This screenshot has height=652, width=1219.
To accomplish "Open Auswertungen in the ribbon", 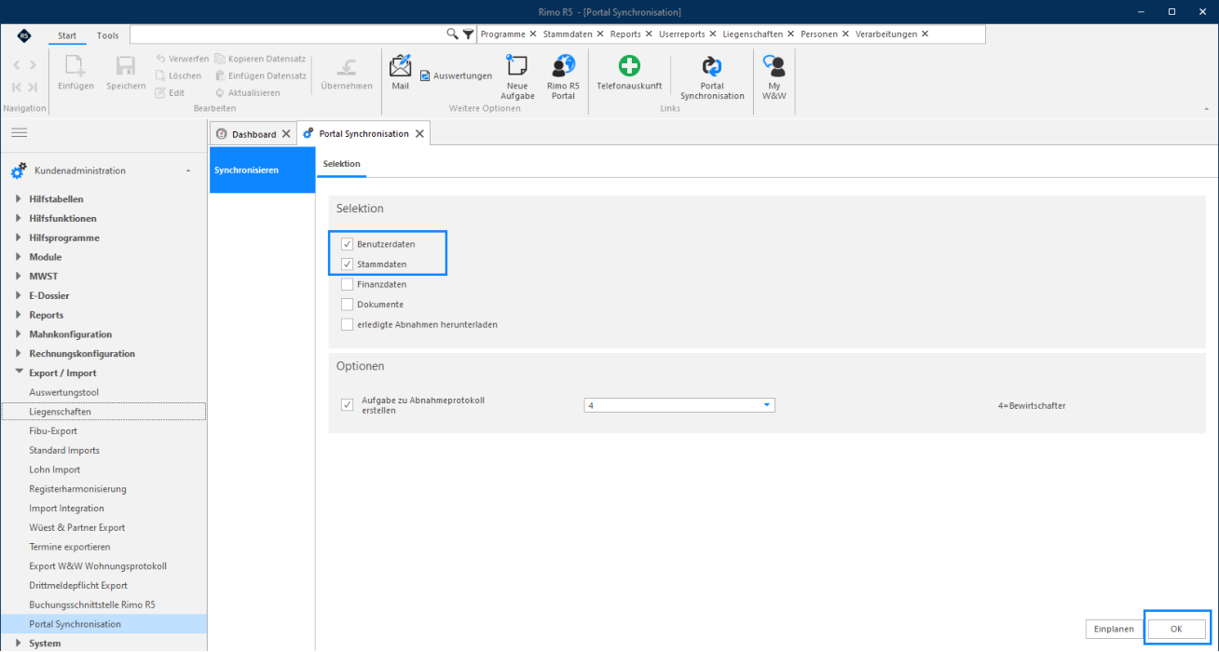I will 456,75.
